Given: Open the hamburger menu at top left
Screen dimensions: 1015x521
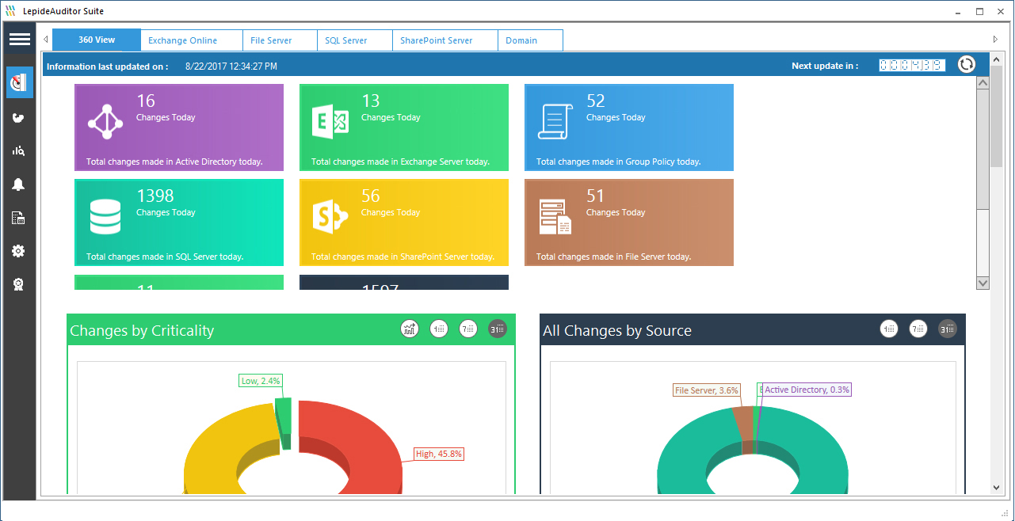Looking at the screenshot, I should [19, 39].
